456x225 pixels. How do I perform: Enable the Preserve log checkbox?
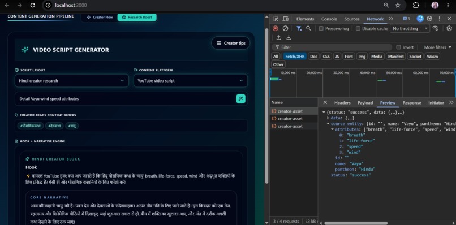click(x=321, y=28)
